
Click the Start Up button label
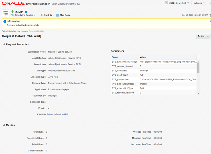click(48, 15)
